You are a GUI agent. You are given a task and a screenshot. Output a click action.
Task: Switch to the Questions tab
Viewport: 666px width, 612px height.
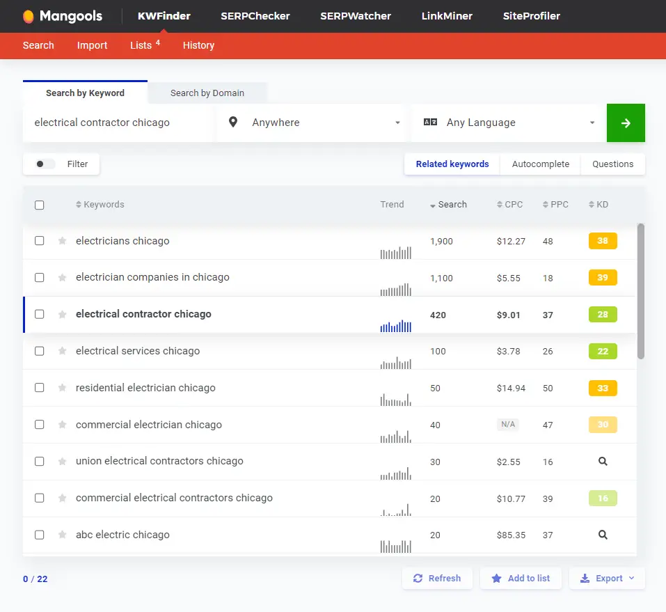613,164
